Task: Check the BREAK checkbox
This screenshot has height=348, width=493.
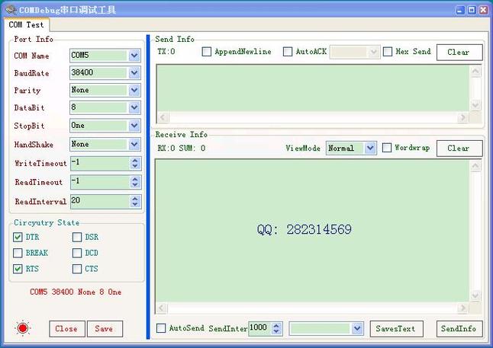Action: click(18, 253)
